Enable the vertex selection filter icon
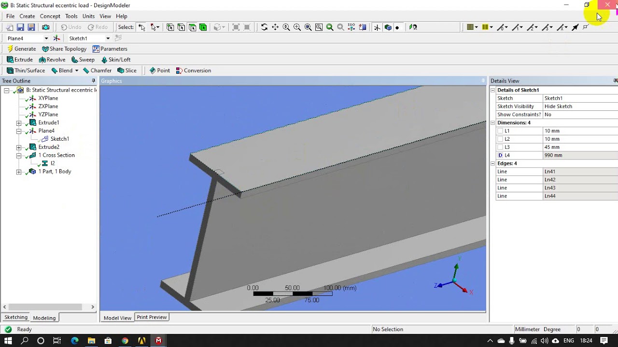 coord(170,27)
